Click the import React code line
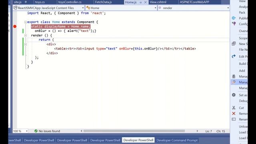 66,13
